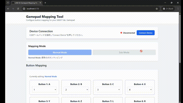Open the Button 3: C dropdown
183x103 pixels.
click(108, 90)
